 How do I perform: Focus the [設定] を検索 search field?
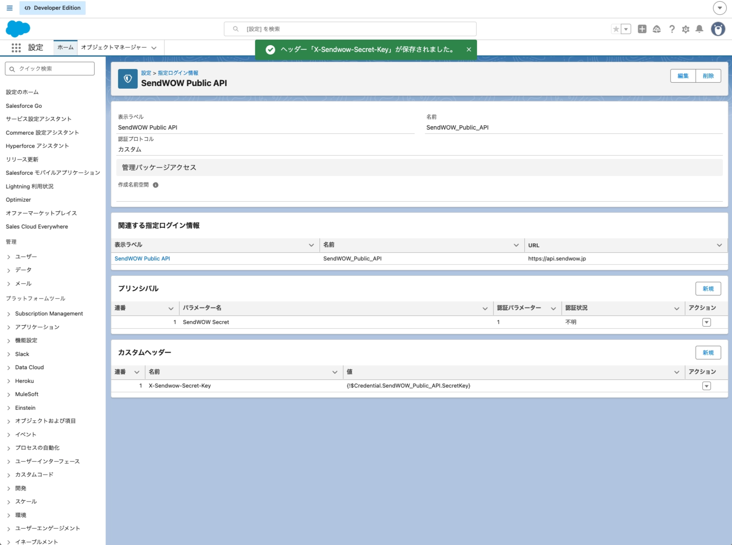350,29
